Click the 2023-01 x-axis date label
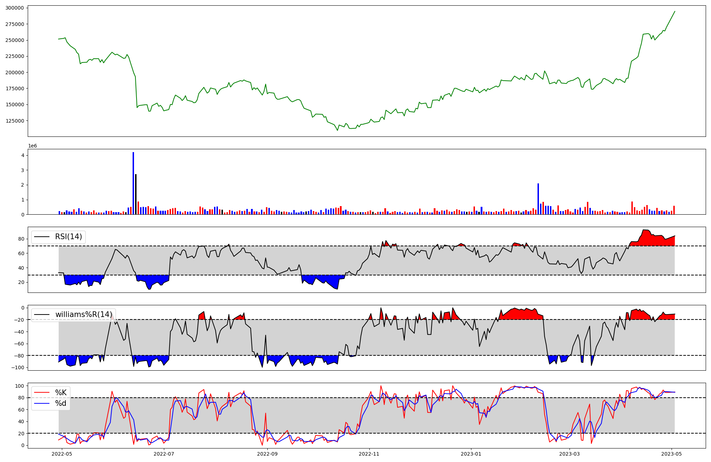711x462 pixels. coord(471,454)
